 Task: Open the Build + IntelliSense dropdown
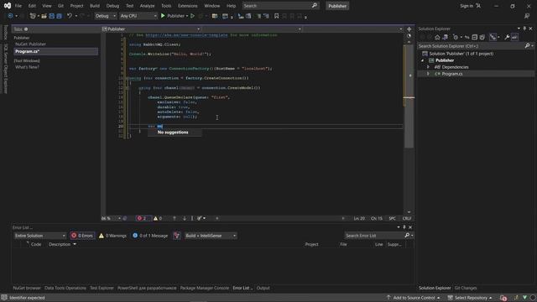pos(211,236)
